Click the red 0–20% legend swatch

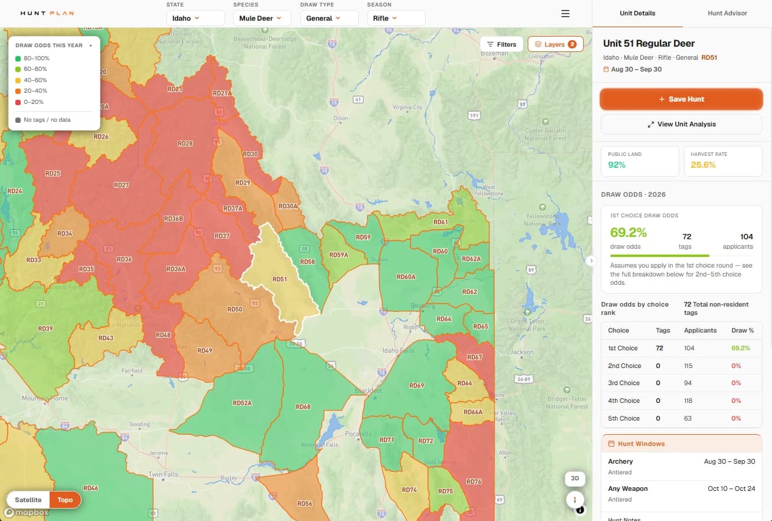coord(18,102)
